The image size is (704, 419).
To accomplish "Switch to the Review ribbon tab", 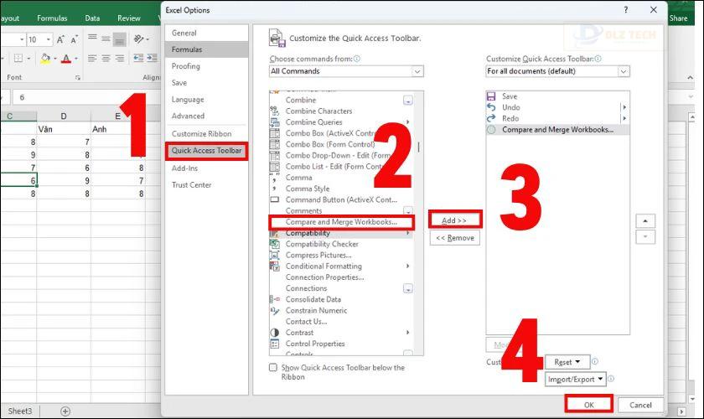I will [129, 18].
